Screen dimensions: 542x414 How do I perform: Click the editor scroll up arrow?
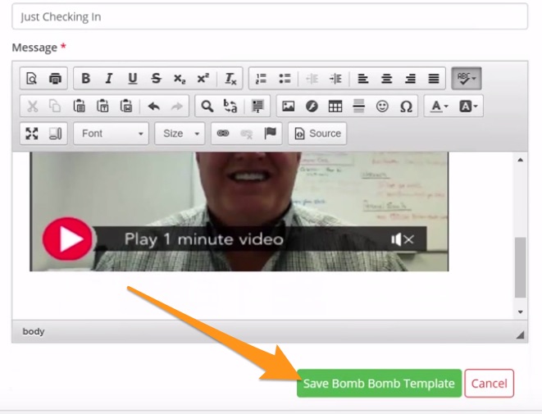[x=520, y=160]
